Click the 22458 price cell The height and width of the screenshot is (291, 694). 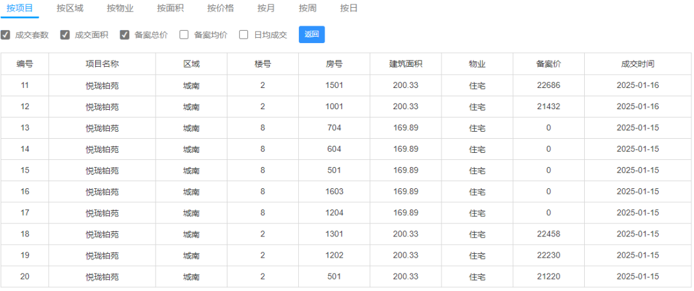pyautogui.click(x=548, y=234)
